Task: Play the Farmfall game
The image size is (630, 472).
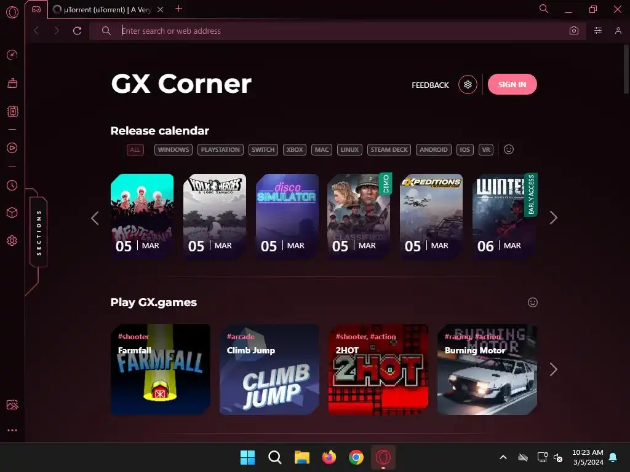Action: click(x=161, y=369)
